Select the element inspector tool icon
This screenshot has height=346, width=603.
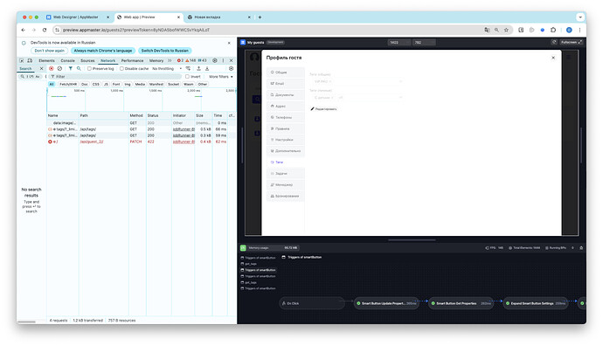22,60
